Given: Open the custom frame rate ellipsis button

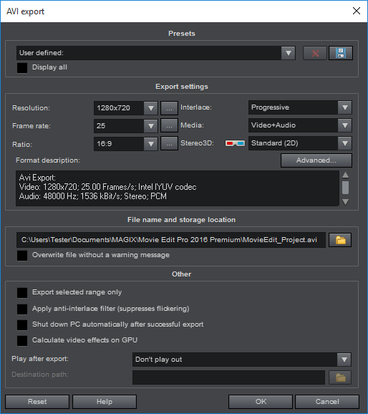Looking at the screenshot, I should coord(169,126).
